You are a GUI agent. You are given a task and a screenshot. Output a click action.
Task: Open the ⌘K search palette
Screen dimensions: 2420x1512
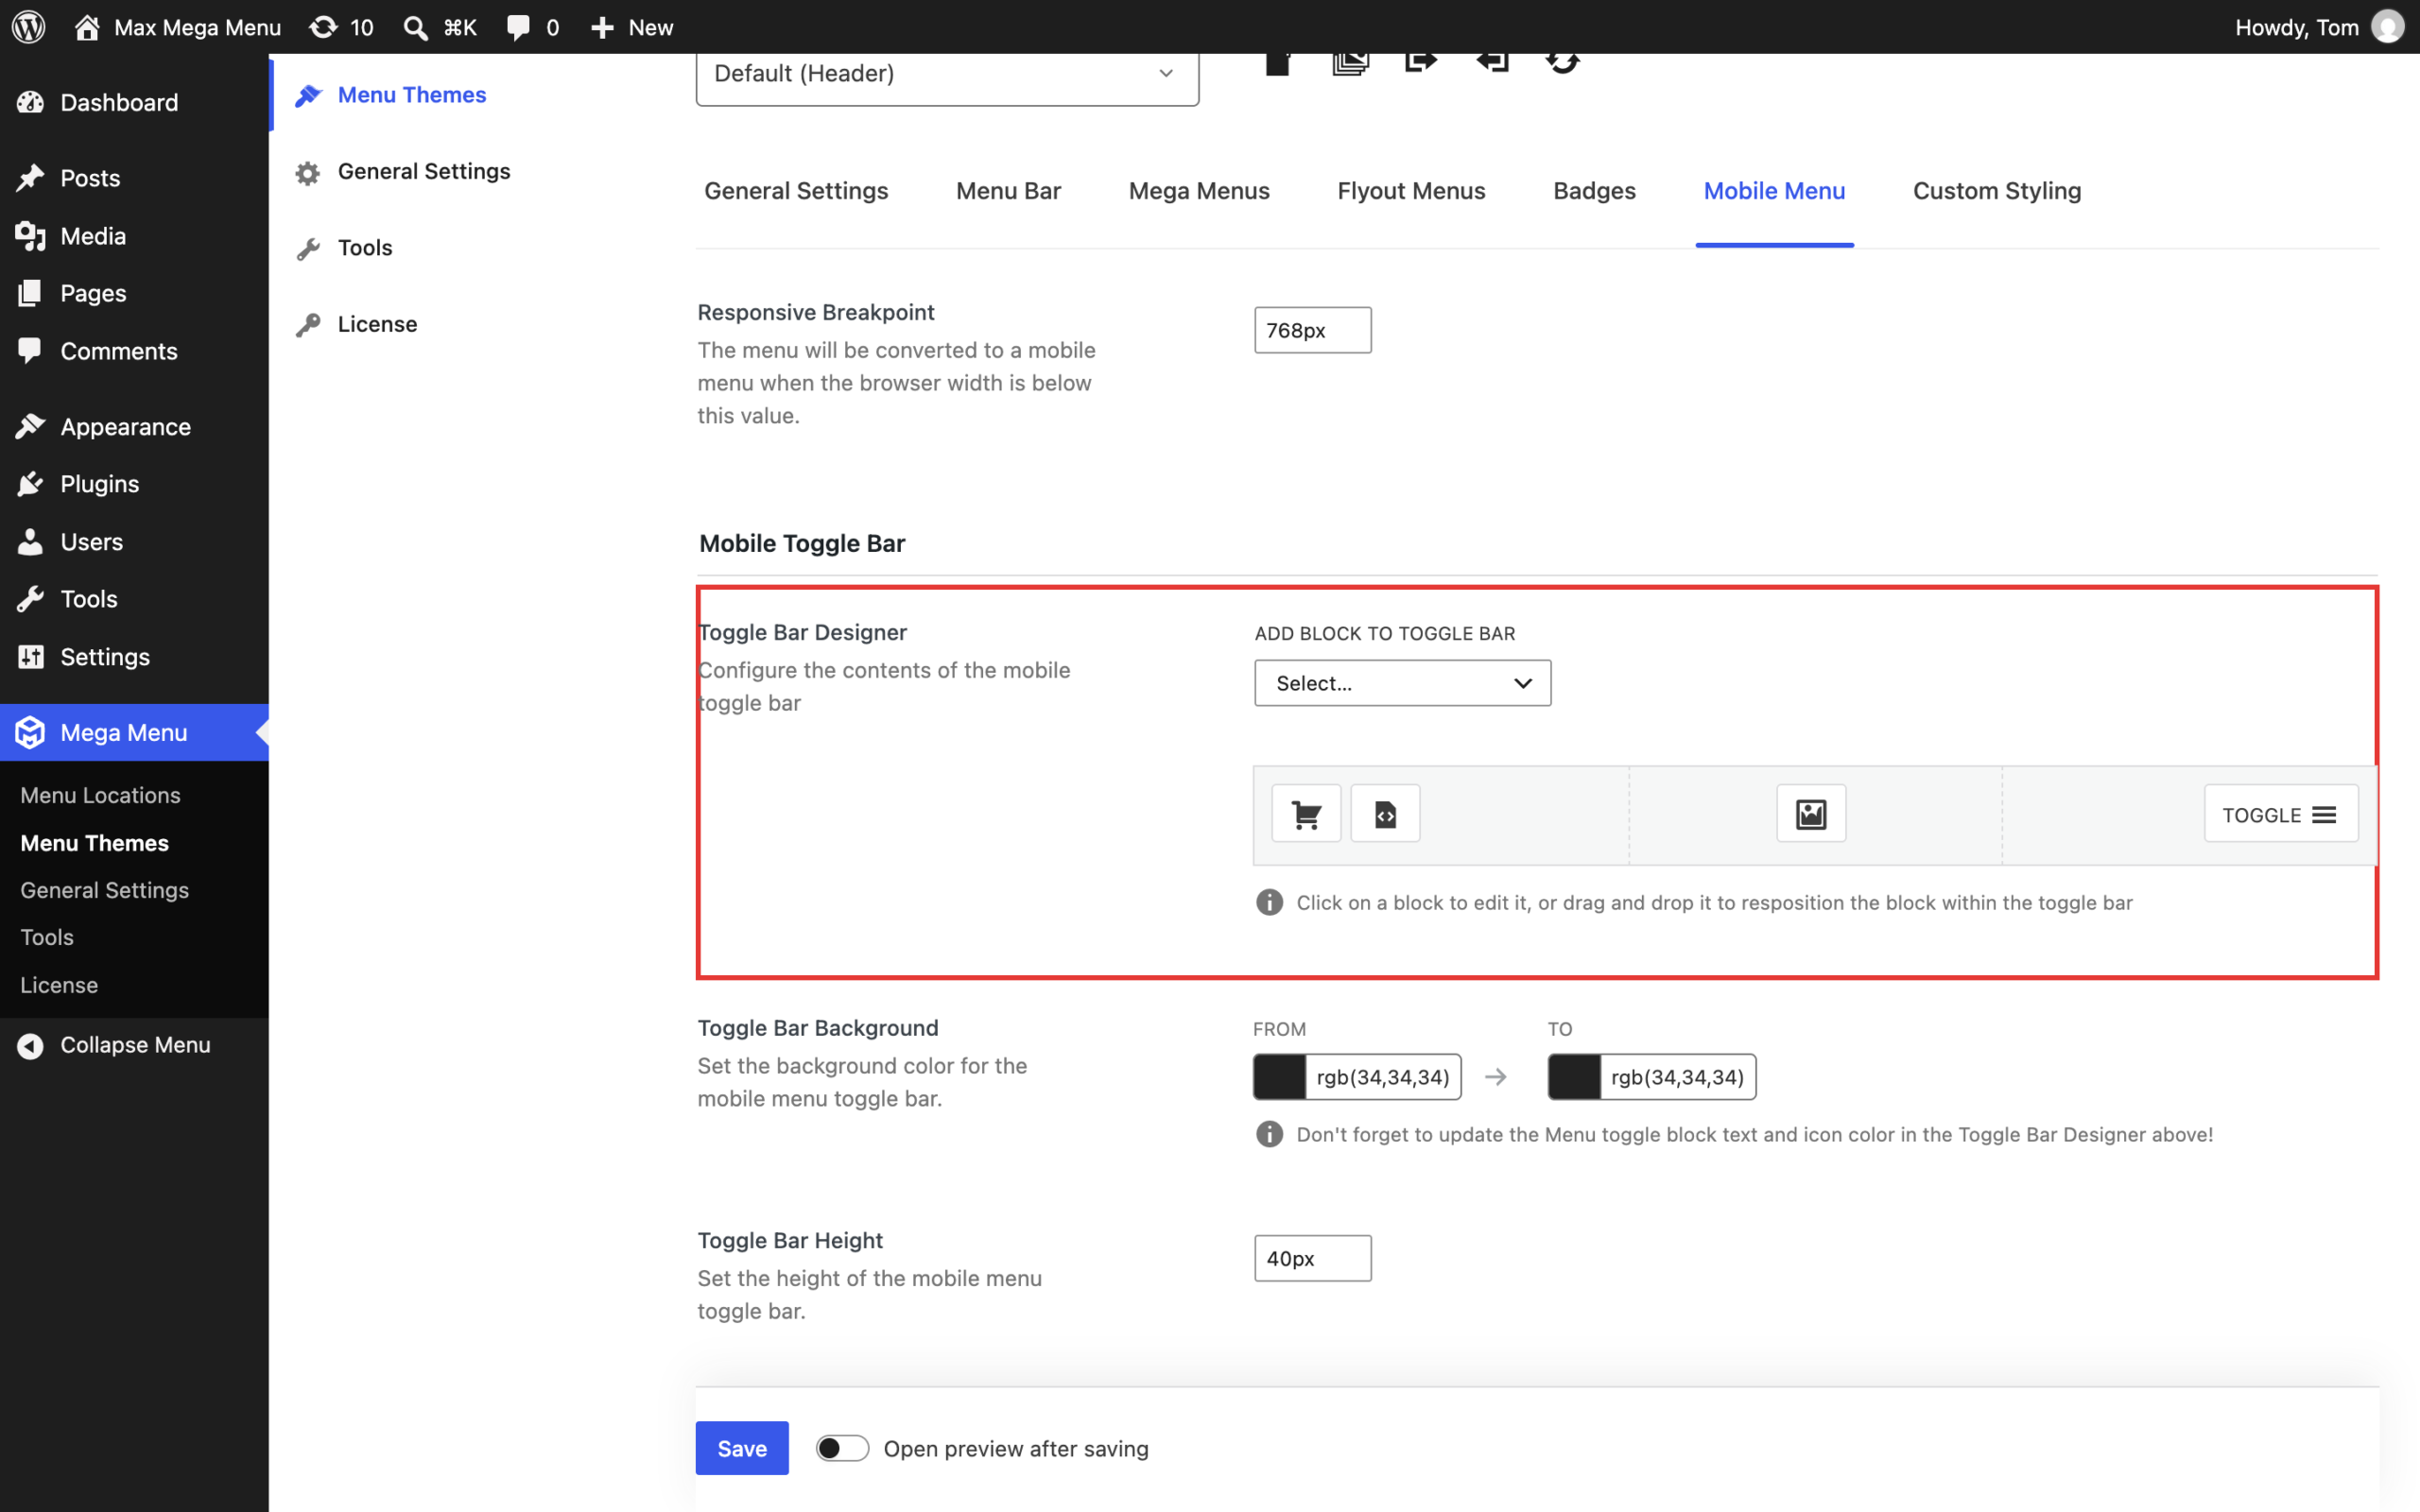440,27
